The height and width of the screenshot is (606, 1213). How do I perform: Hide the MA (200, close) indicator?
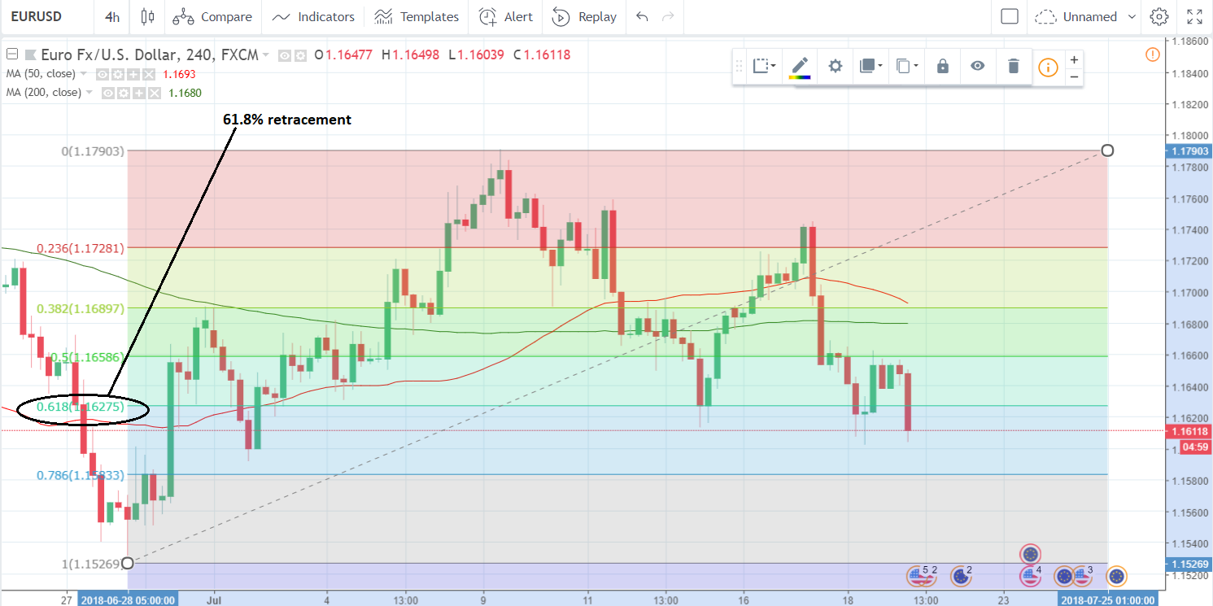(108, 93)
